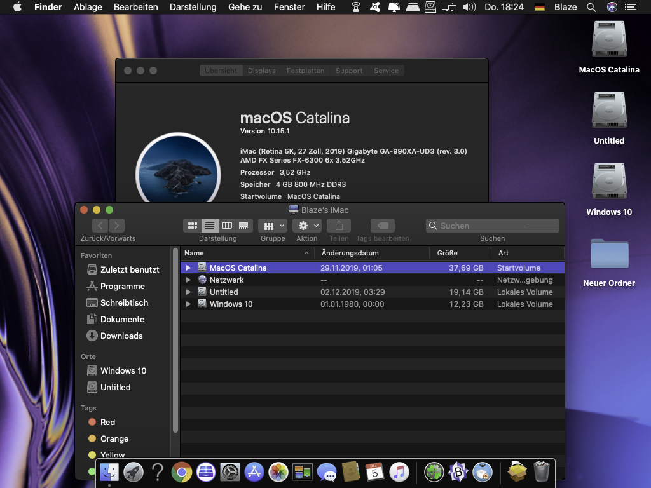The width and height of the screenshot is (651, 488).
Task: Select the Red tag in sidebar
Action: click(107, 422)
